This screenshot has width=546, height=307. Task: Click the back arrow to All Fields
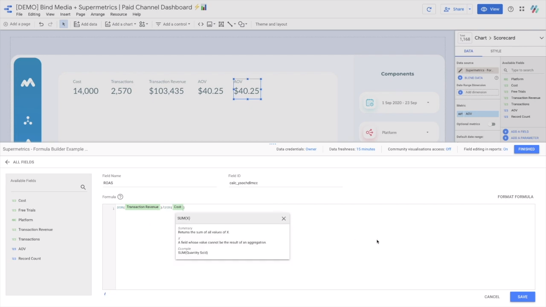click(x=7, y=162)
